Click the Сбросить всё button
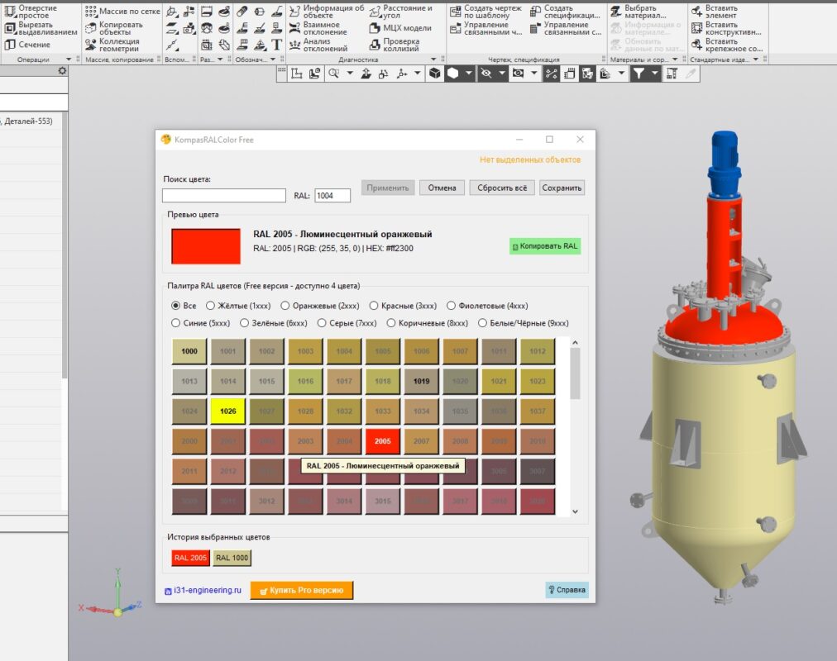Image resolution: width=837 pixels, height=661 pixels. pyautogui.click(x=502, y=188)
